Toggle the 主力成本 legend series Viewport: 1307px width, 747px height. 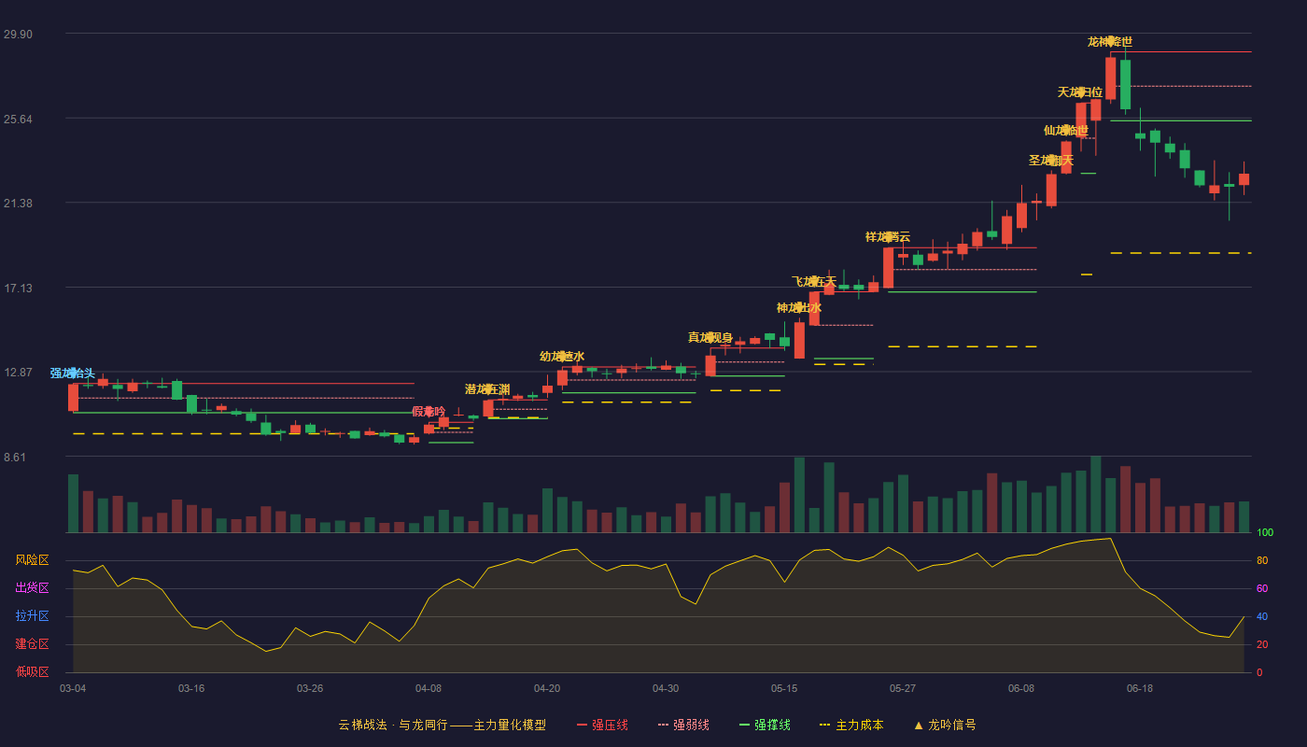850,725
